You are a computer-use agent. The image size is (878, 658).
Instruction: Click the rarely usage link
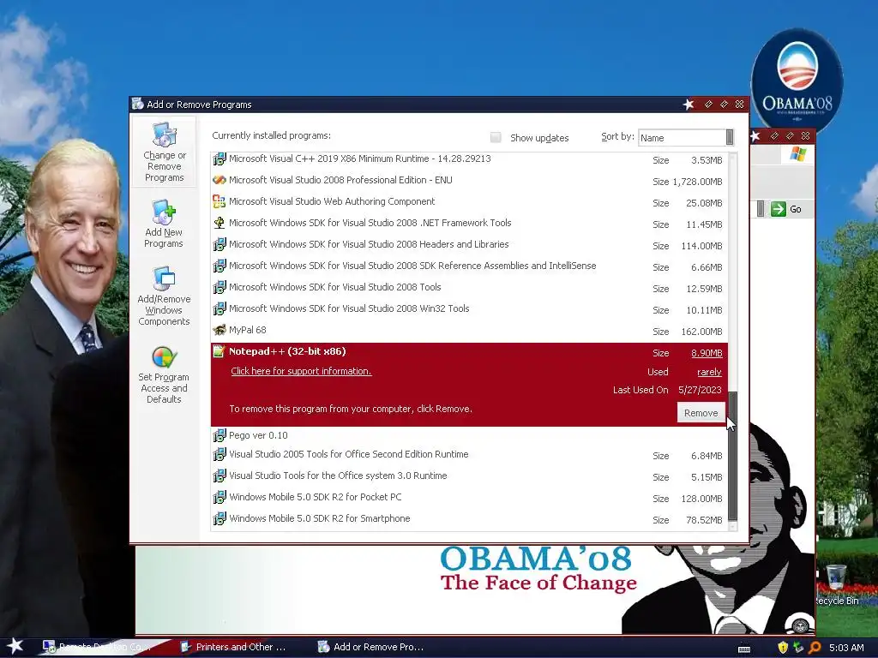709,372
